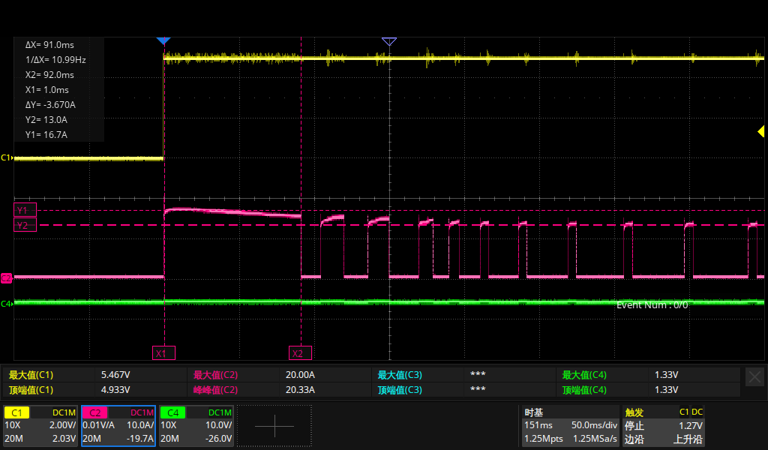This screenshot has height=450, width=768.
Task: Click the ΔX= 91.0ms cursor readout
Action: 49,44
